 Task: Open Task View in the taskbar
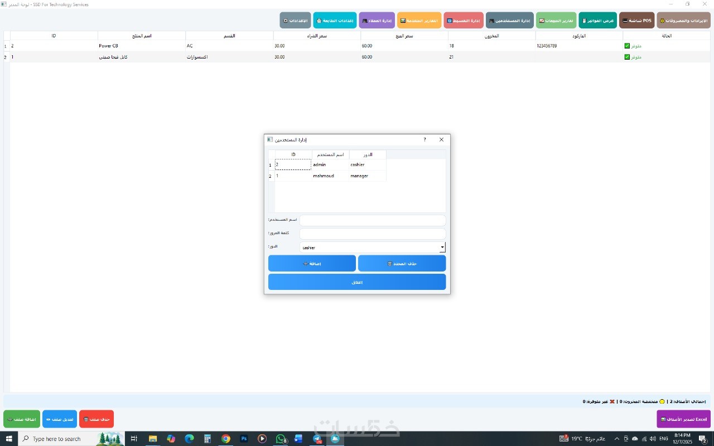[134, 439]
